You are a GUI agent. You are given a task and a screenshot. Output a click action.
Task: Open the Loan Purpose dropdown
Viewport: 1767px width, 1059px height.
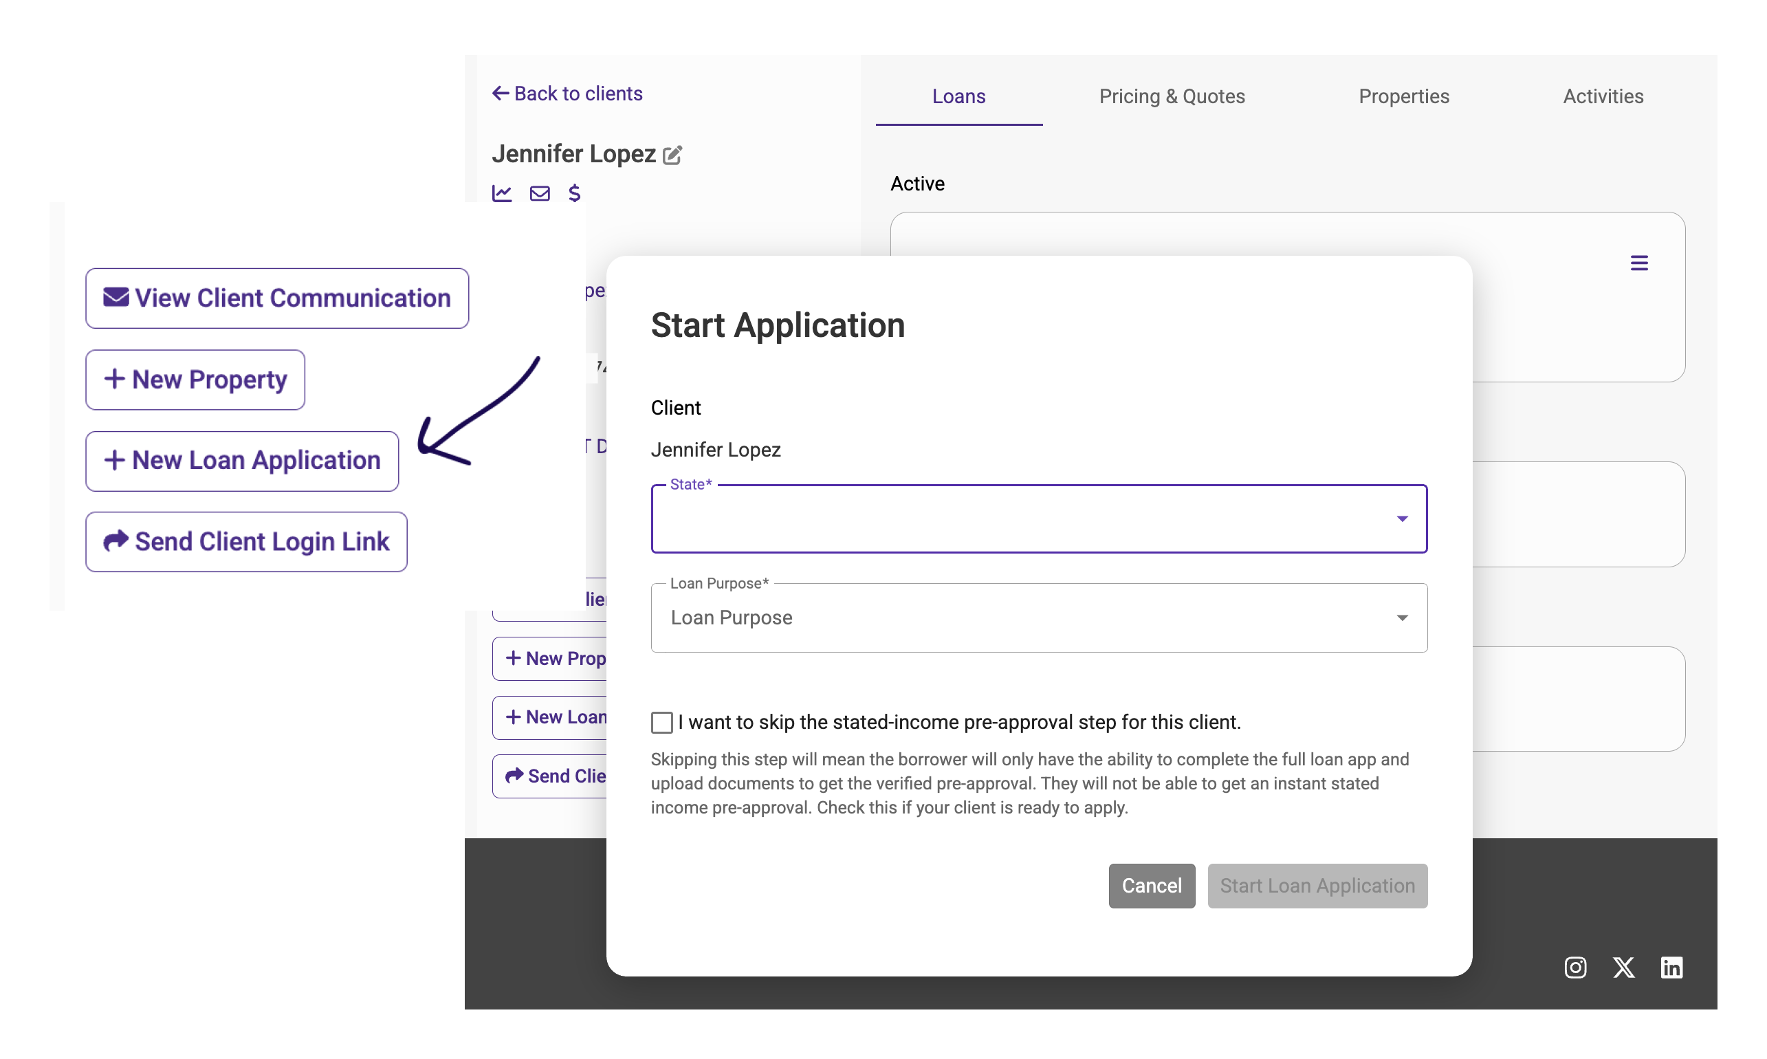tap(1039, 618)
